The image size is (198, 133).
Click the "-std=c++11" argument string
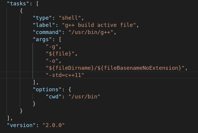pos(65,75)
